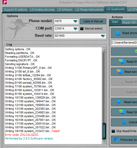This screenshot has width=137, height=148.
Task: Click the Reset sec button
Action: coord(124,102)
